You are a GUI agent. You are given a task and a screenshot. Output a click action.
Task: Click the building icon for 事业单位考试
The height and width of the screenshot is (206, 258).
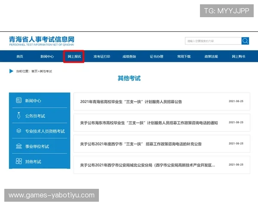tap(19, 146)
